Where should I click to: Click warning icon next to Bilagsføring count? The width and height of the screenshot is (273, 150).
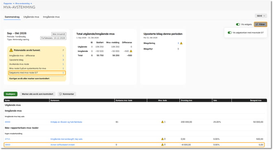click(181, 43)
